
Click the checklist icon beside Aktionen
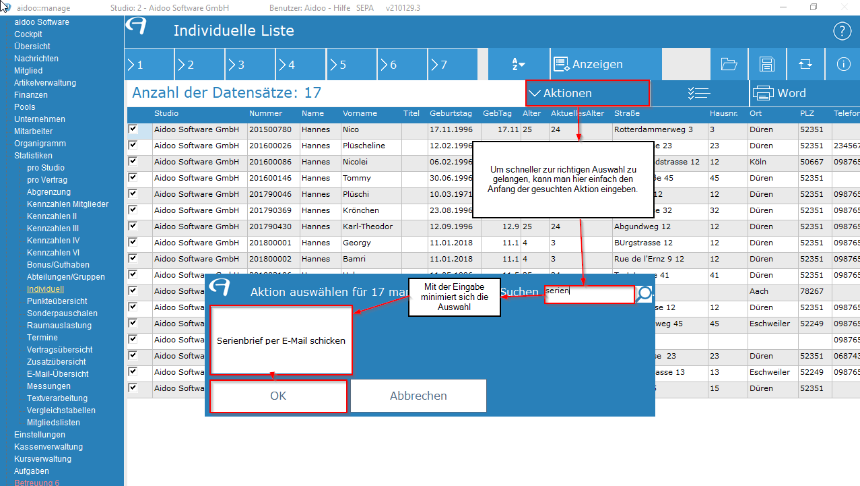coord(700,94)
